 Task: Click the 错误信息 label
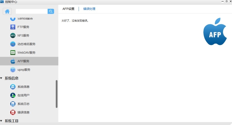pos(23,112)
